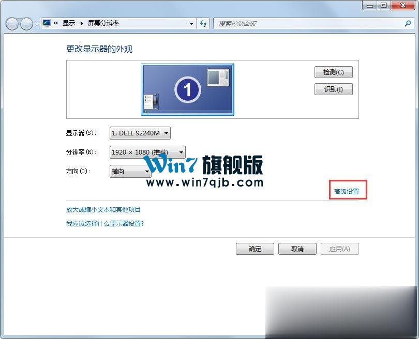Open the 高级设置 link
Image resolution: width=419 pixels, height=339 pixels.
coord(346,191)
